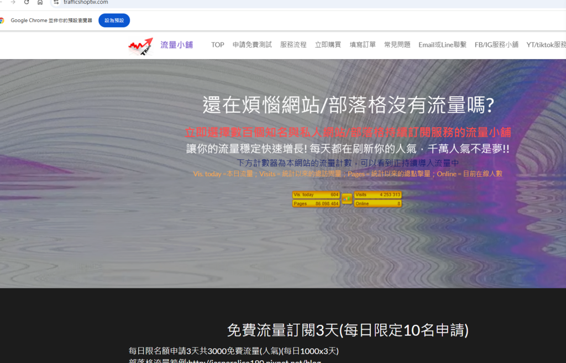Open the TOP navigation item
This screenshot has height=363, width=566.
[218, 45]
